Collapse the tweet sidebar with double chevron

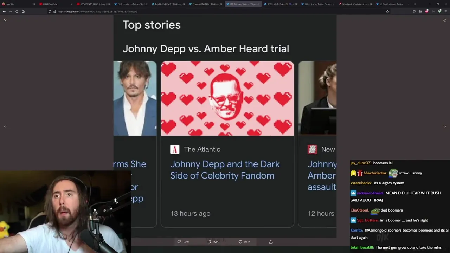[444, 20]
